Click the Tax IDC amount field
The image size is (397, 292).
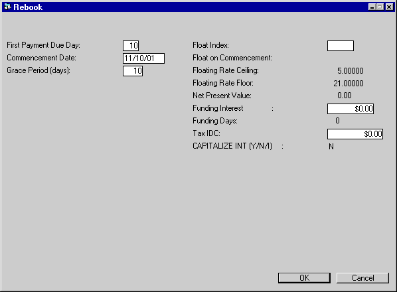click(x=355, y=134)
